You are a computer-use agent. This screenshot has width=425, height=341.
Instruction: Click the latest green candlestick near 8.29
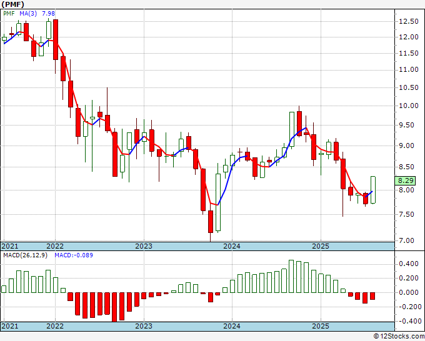[x=373, y=190]
